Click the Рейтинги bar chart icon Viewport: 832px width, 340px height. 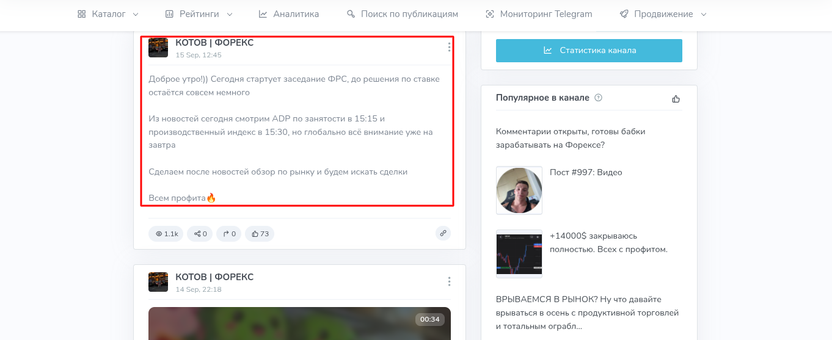[169, 14]
